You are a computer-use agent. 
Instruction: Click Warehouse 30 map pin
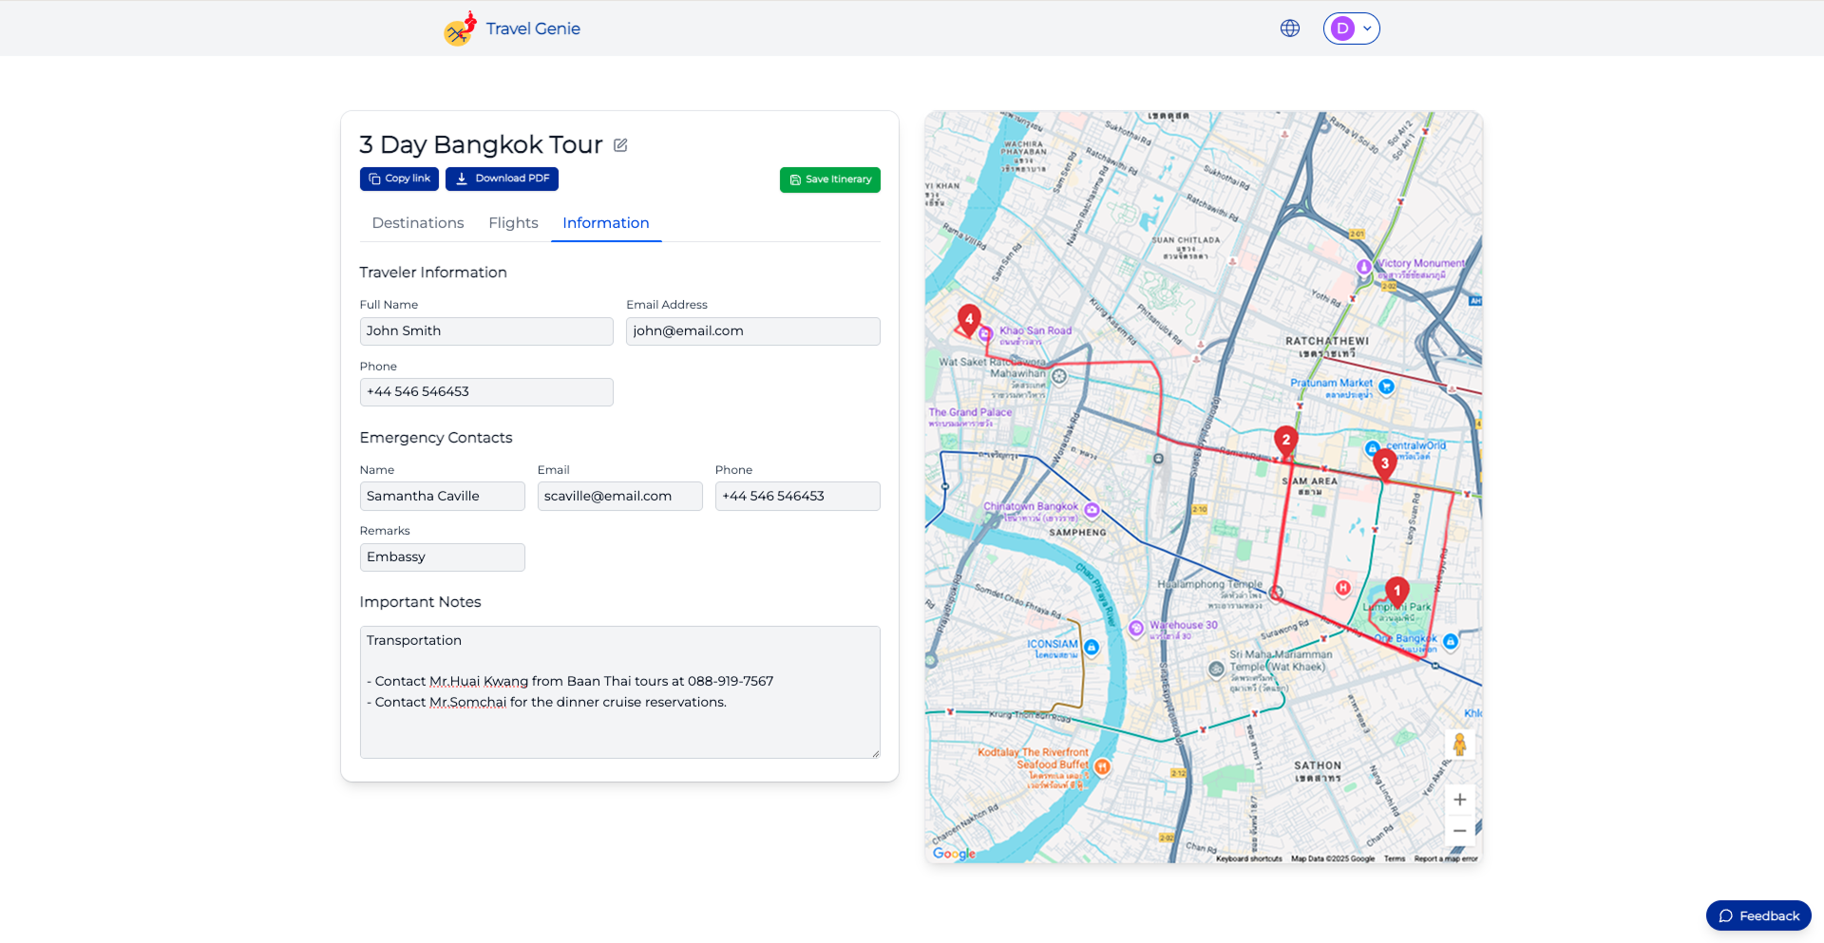pyautogui.click(x=1136, y=628)
